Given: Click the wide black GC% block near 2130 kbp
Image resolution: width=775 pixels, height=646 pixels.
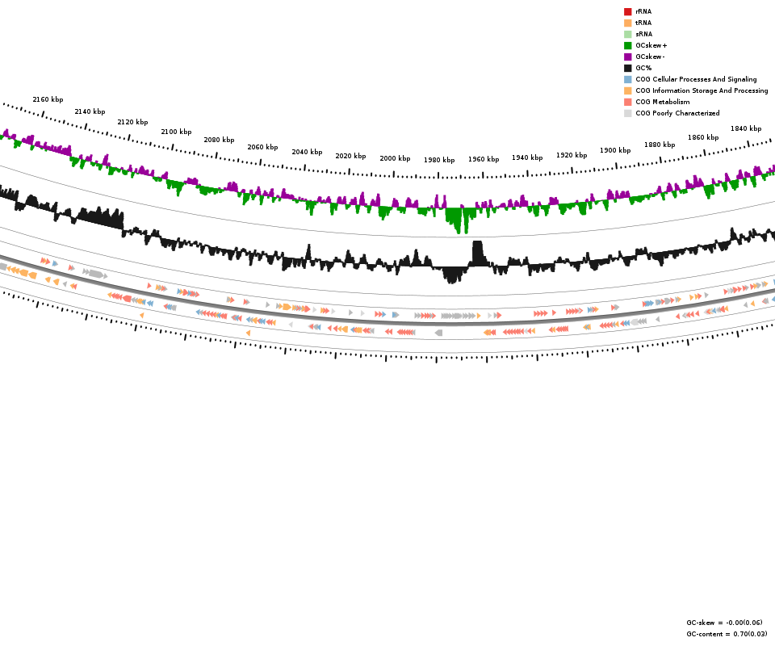Looking at the screenshot, I should point(102,217).
